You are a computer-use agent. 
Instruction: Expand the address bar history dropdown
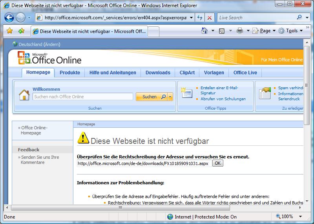click(191, 18)
